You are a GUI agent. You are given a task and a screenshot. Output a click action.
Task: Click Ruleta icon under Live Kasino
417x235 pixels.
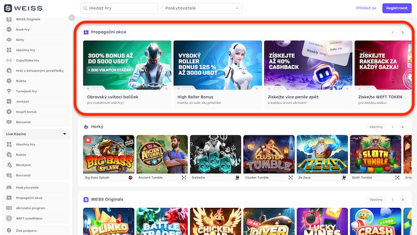9,155
